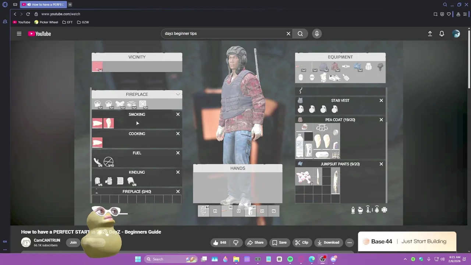Open File Explorer from taskbar
Viewport: 471px width, 265px height.
tap(236, 259)
